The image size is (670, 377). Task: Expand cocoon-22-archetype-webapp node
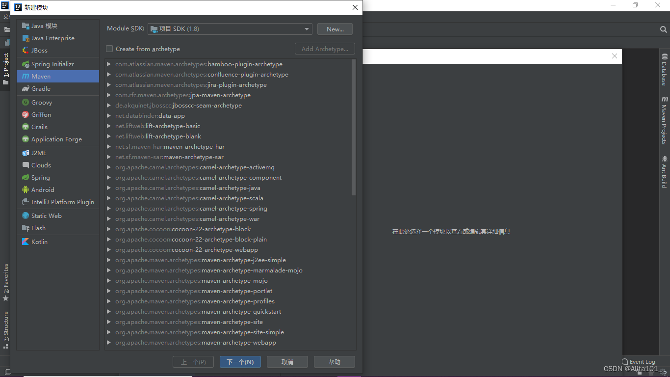pos(109,250)
